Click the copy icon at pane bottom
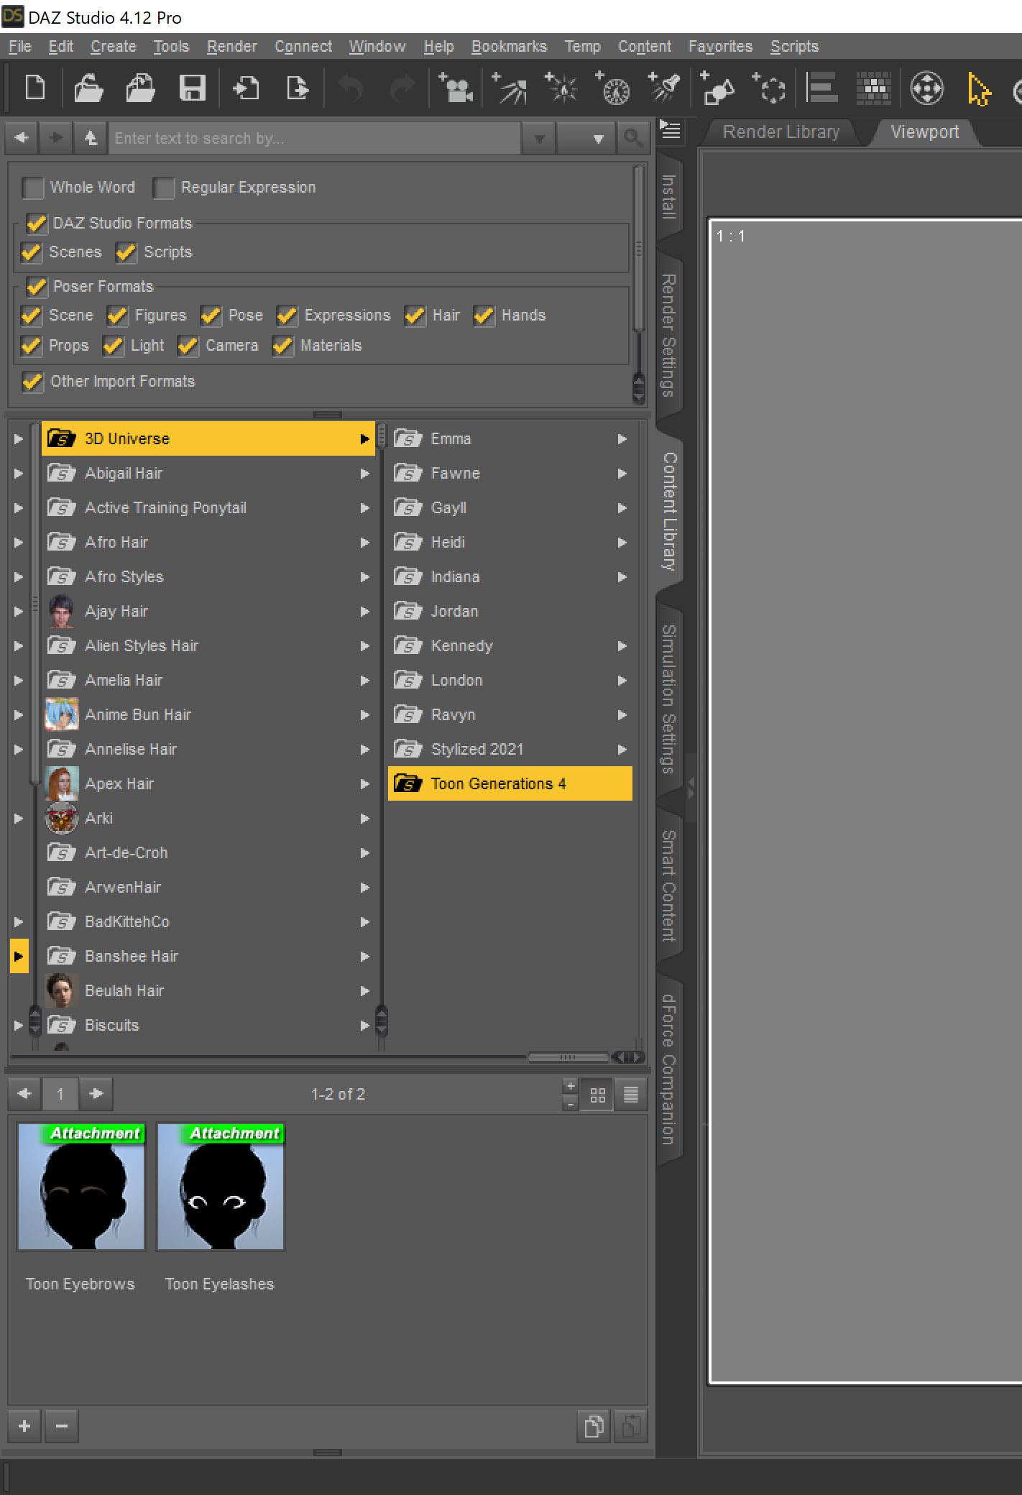The image size is (1022, 1495). coord(594,1425)
